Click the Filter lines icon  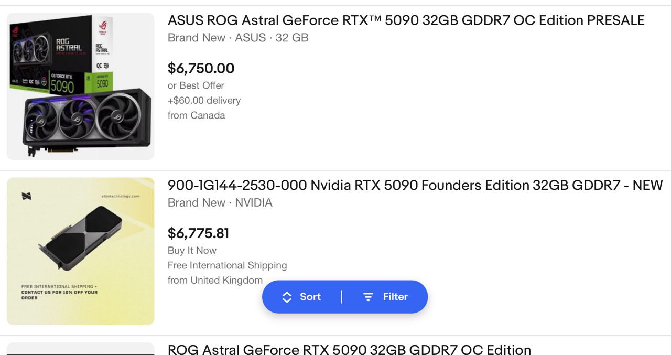point(369,297)
